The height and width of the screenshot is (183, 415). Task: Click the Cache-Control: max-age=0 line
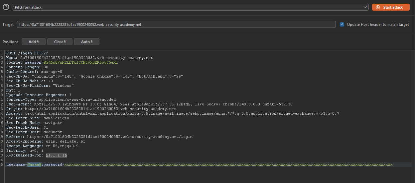tap(34, 72)
